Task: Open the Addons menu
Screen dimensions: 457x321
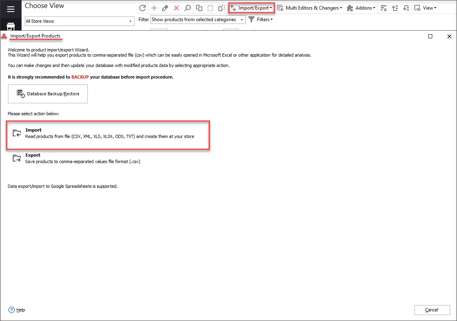Action: [361, 8]
